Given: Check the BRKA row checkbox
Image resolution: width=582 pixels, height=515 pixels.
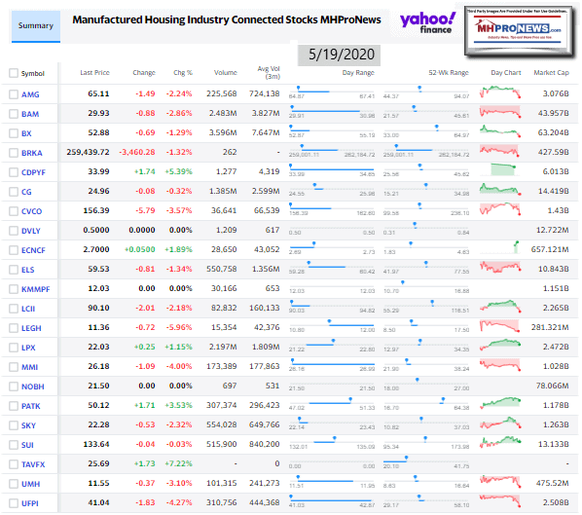Looking at the screenshot, I should (x=14, y=153).
